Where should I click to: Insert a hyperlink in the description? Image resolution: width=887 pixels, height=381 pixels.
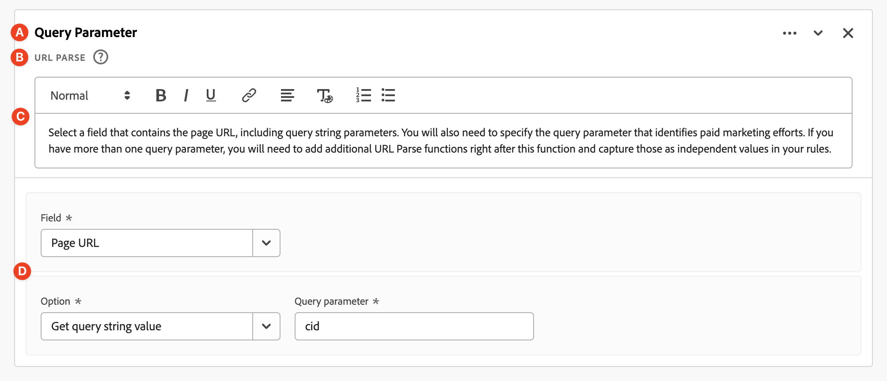(x=249, y=95)
